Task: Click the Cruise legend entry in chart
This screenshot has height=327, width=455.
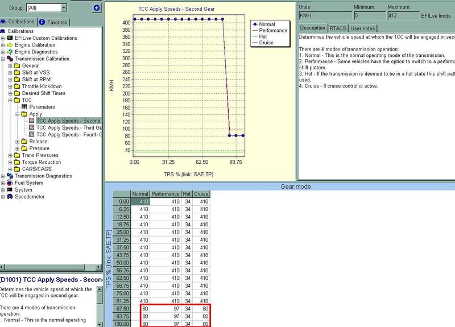Action: click(263, 43)
